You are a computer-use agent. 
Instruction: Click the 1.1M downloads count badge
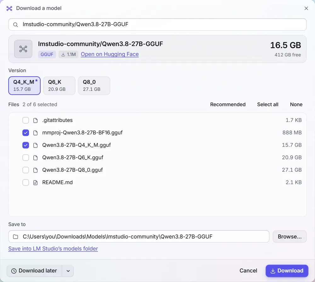pyautogui.click(x=68, y=54)
